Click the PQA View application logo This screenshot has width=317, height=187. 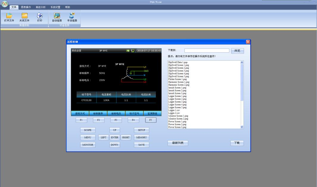5,4
